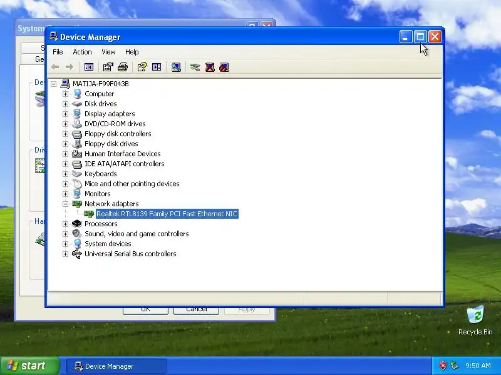Collapse the Network adapters node
The width and height of the screenshot is (501, 375).
pos(66,204)
